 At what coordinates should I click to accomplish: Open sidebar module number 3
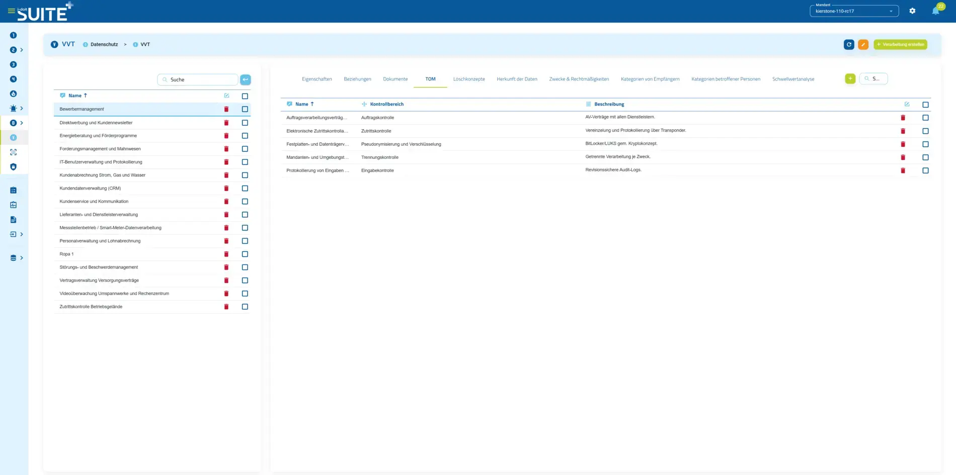(x=14, y=64)
